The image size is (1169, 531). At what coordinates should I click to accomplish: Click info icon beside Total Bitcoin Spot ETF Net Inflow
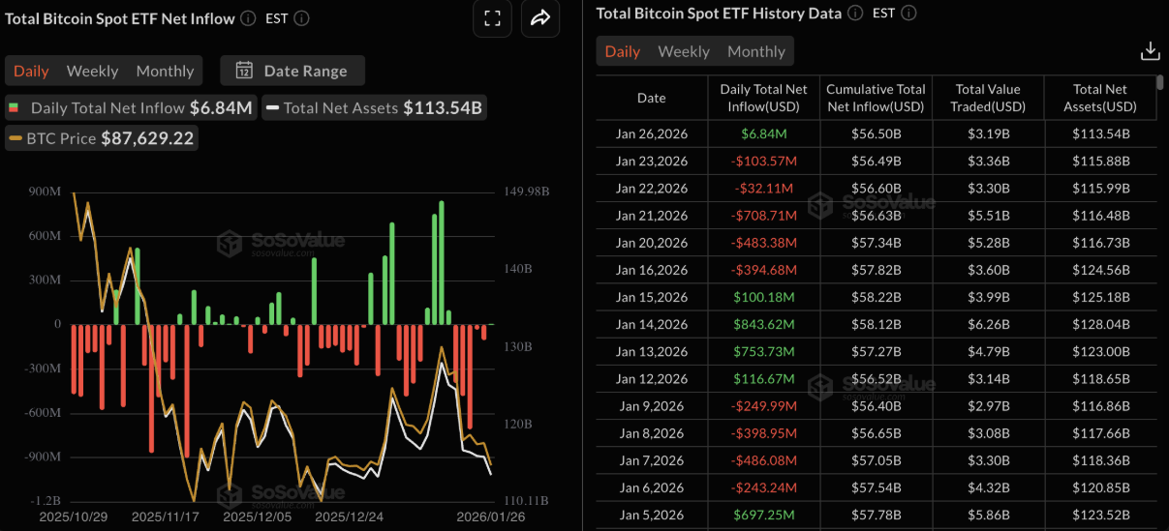[x=248, y=18]
